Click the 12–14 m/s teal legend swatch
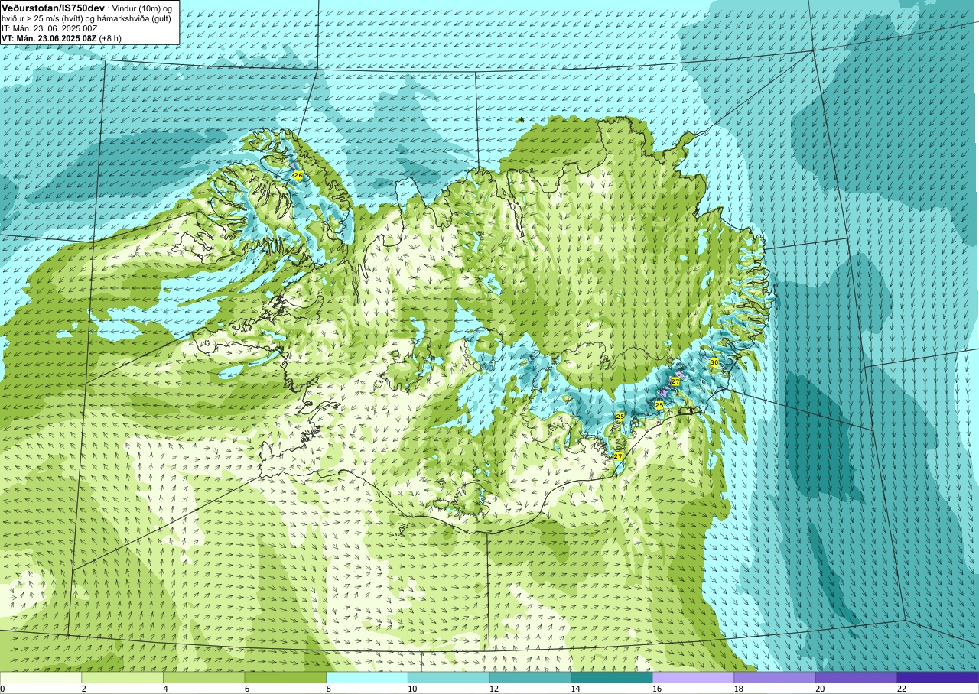 [530, 677]
